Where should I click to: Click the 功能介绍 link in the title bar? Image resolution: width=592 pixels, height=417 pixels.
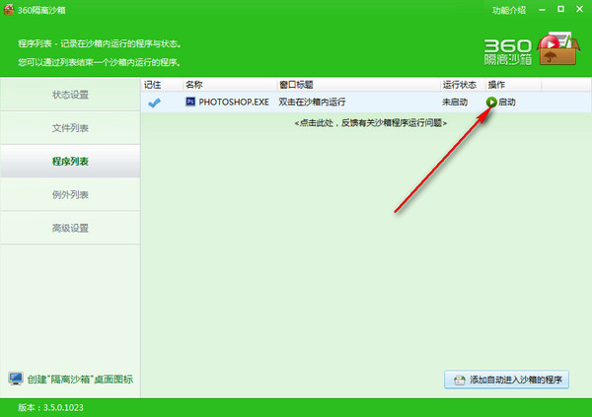coord(508,10)
